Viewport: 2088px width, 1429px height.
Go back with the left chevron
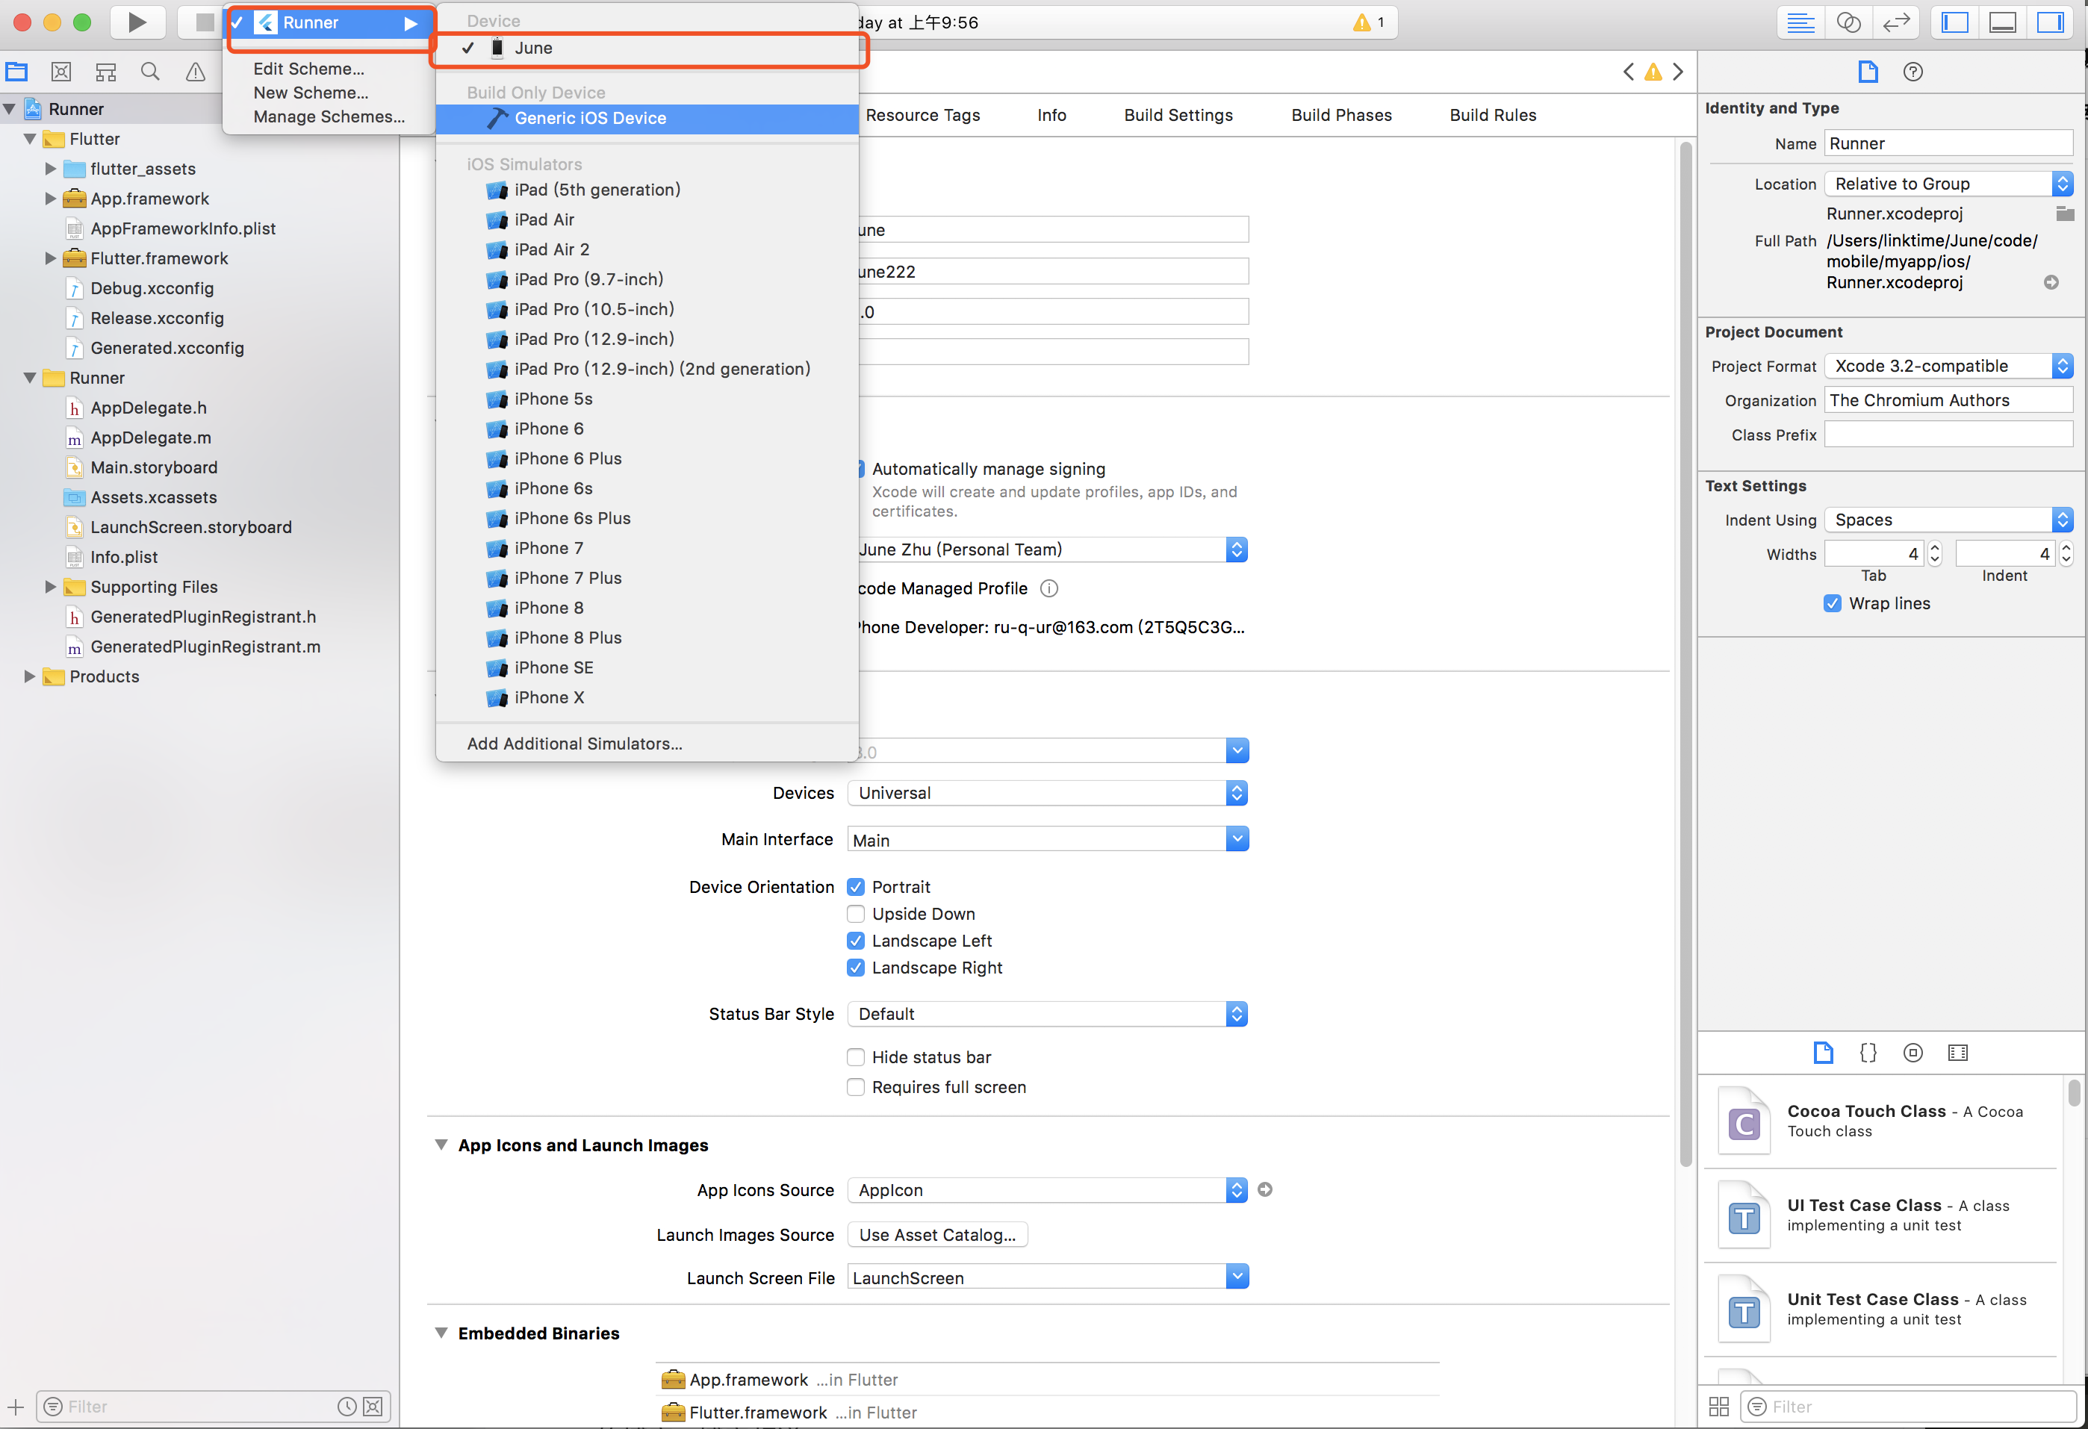(x=1629, y=72)
